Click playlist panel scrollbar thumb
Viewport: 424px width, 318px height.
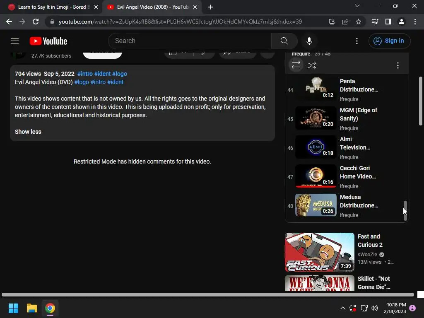(405, 211)
